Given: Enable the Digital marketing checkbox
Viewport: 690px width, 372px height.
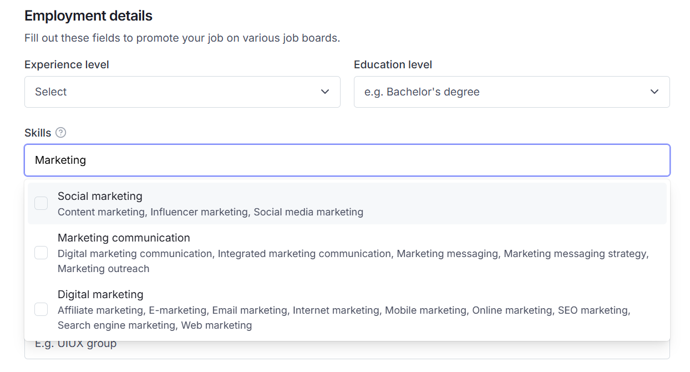Looking at the screenshot, I should point(41,309).
